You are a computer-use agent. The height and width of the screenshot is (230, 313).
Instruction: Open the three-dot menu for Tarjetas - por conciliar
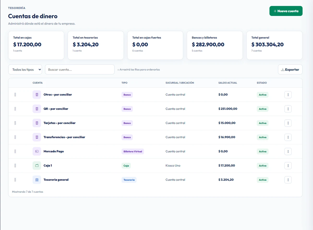(x=288, y=123)
